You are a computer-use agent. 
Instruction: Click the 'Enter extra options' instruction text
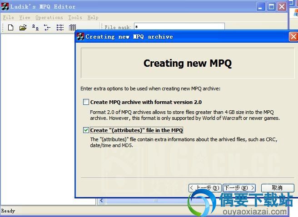click(150, 89)
